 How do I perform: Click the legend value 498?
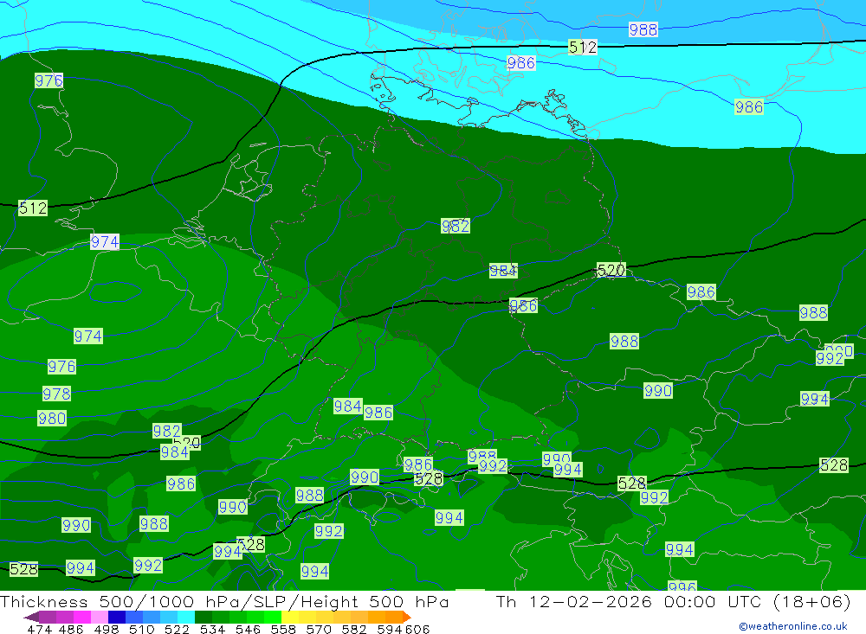[x=107, y=630]
